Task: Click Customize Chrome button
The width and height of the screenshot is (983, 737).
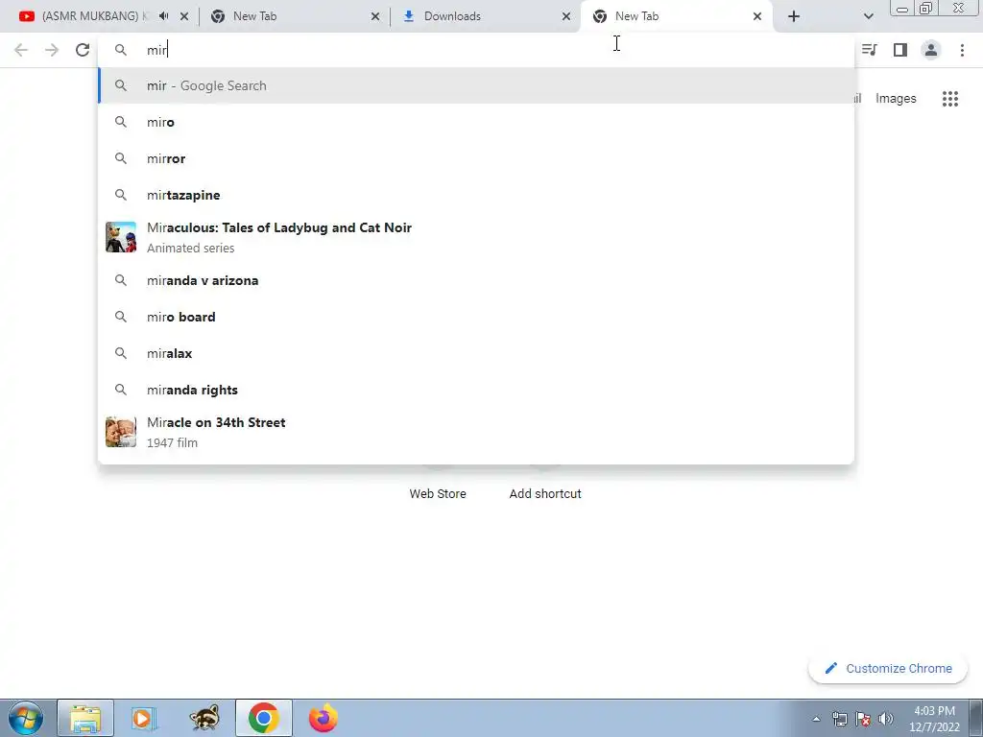Action: [888, 668]
